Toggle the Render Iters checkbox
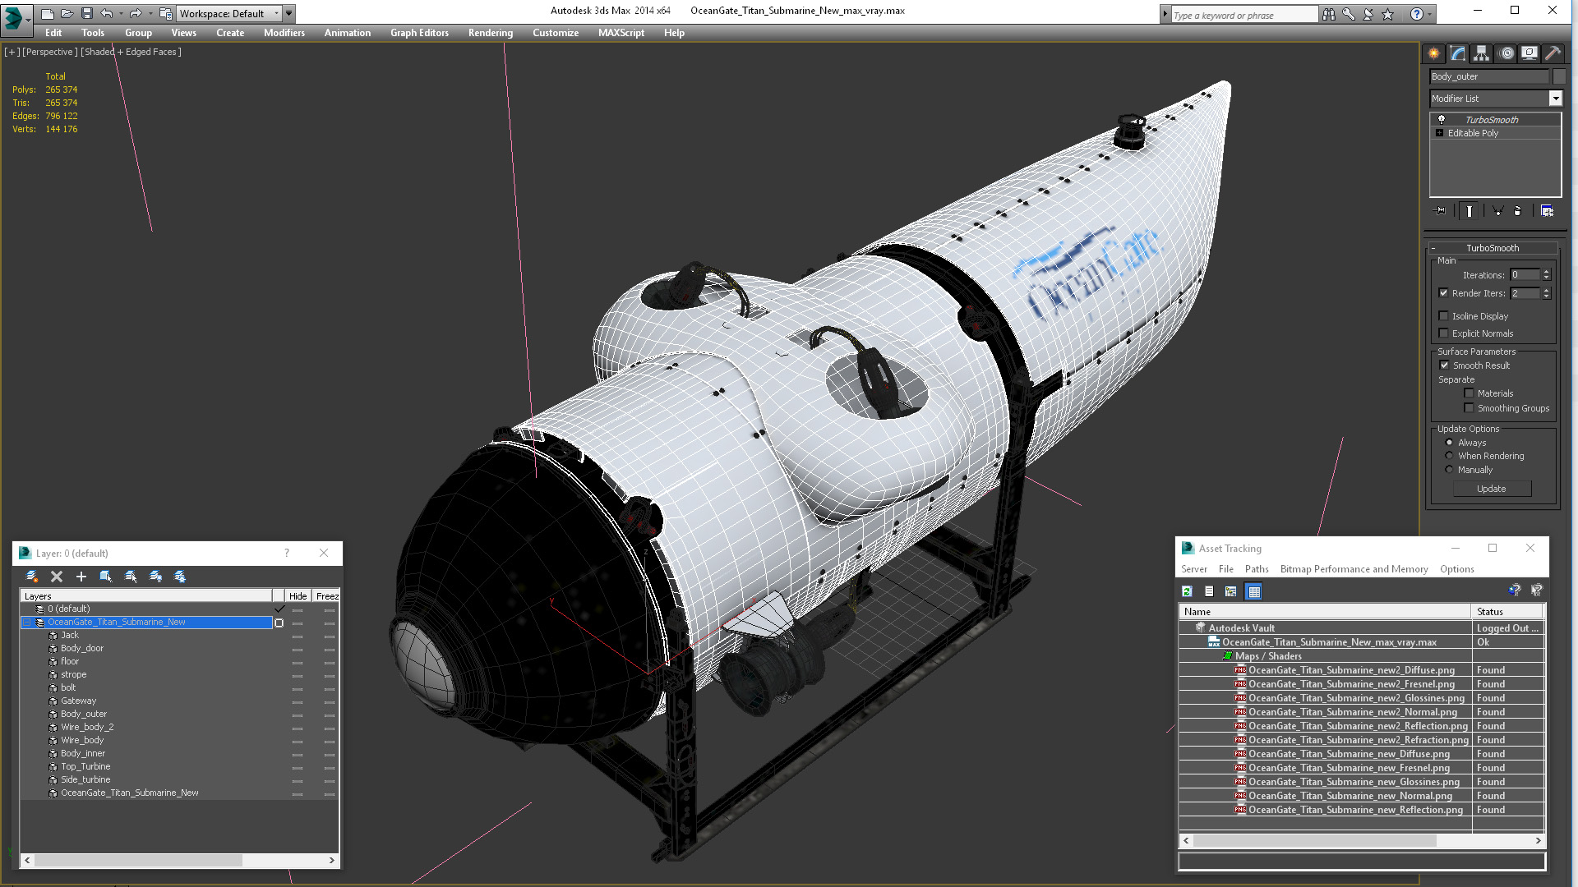Viewport: 1578px width, 887px height. click(x=1444, y=293)
